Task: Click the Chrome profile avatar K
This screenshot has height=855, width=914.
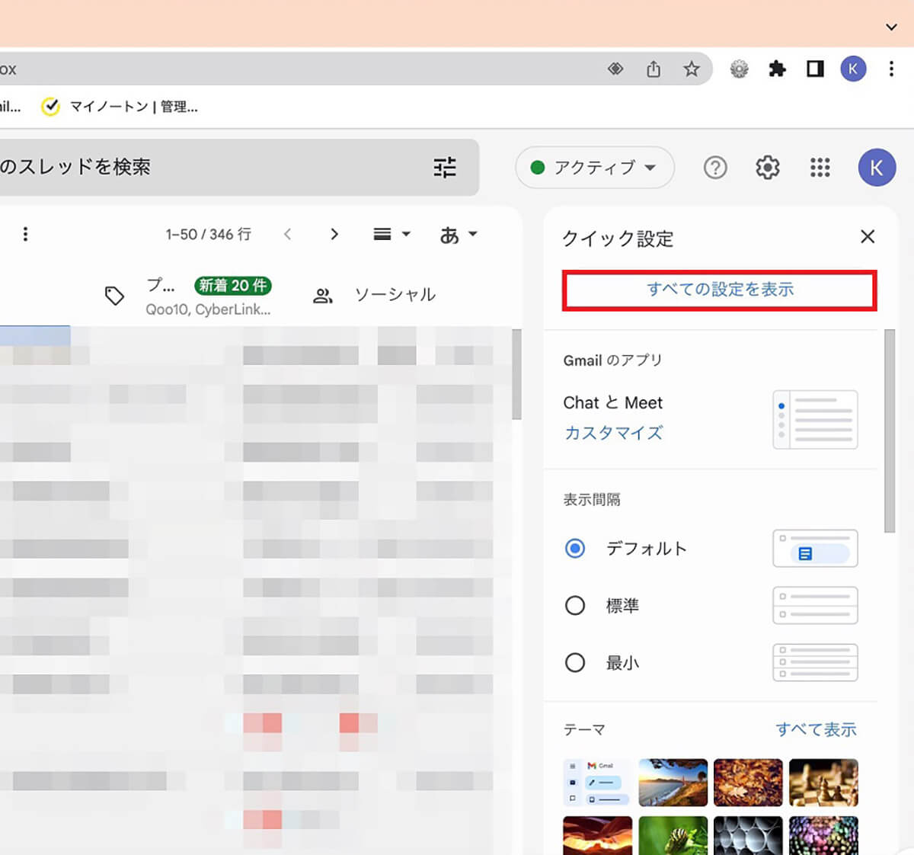Action: (853, 69)
